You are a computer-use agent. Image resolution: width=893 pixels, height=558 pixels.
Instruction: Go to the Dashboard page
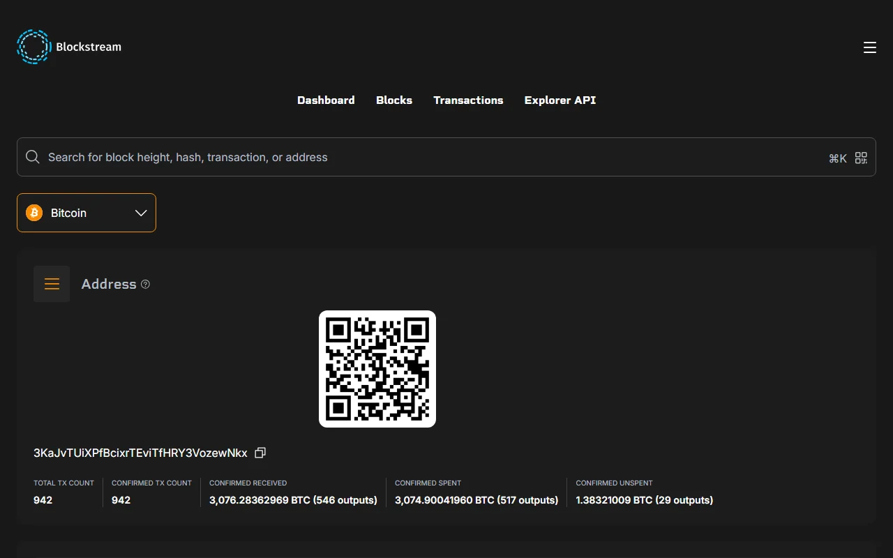pos(326,100)
